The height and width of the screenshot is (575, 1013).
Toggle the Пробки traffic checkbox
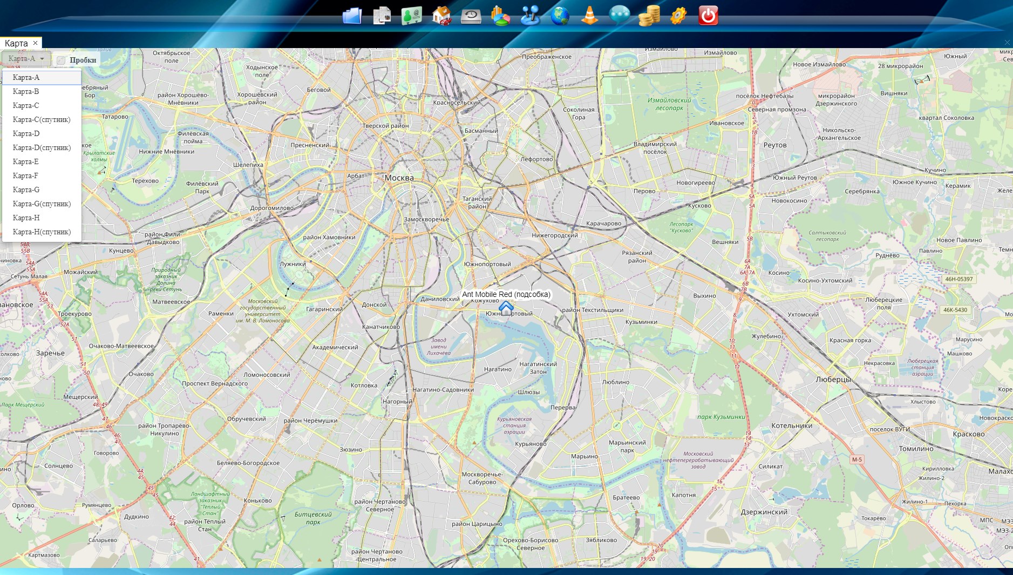click(x=62, y=60)
